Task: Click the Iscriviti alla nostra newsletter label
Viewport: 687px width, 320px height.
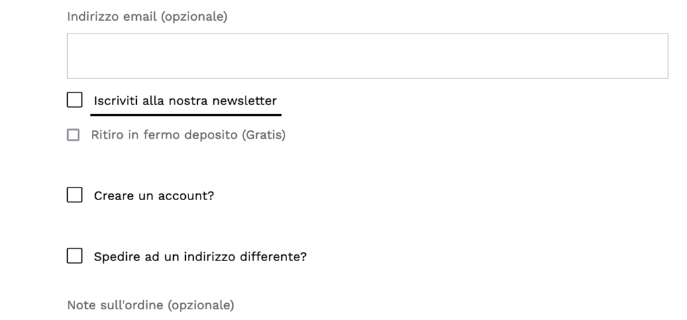Action: [185, 101]
